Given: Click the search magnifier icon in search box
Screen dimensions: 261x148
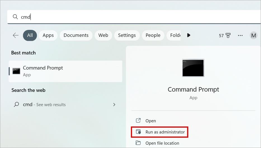Looking at the screenshot, I should [x=15, y=17].
